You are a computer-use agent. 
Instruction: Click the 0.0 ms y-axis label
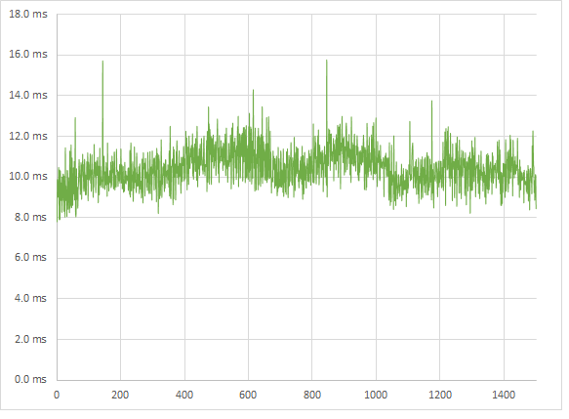(x=30, y=379)
